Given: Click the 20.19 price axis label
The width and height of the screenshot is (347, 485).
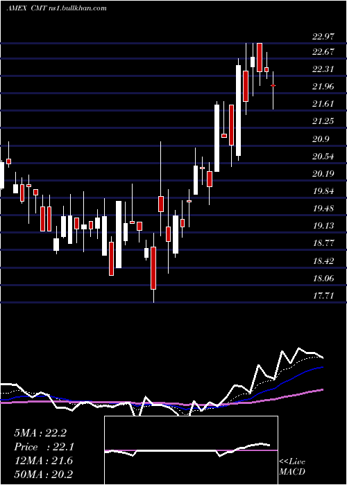Looking at the screenshot, I should tap(323, 174).
